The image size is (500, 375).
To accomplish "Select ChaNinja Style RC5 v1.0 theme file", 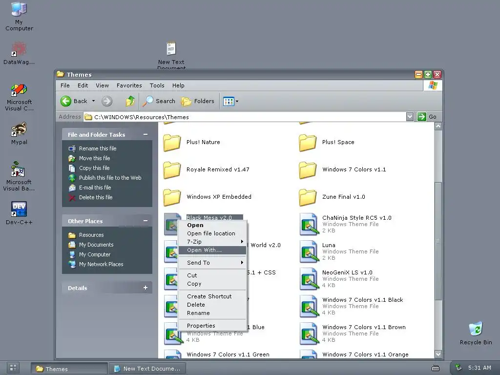I will [346, 224].
